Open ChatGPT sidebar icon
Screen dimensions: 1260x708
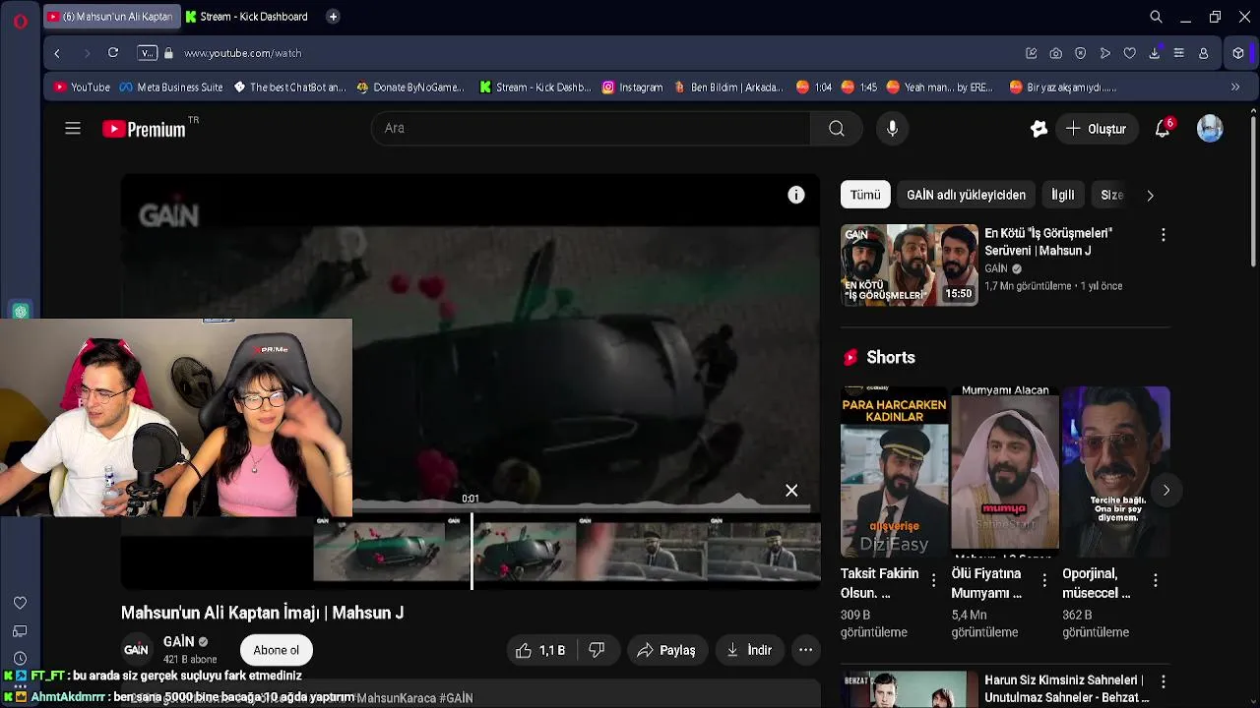pos(20,312)
